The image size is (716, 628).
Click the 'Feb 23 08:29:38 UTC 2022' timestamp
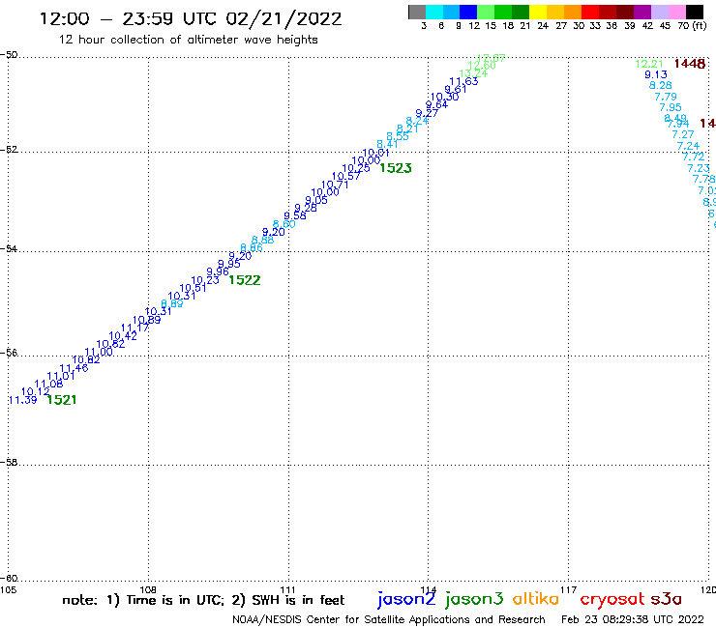click(x=633, y=619)
